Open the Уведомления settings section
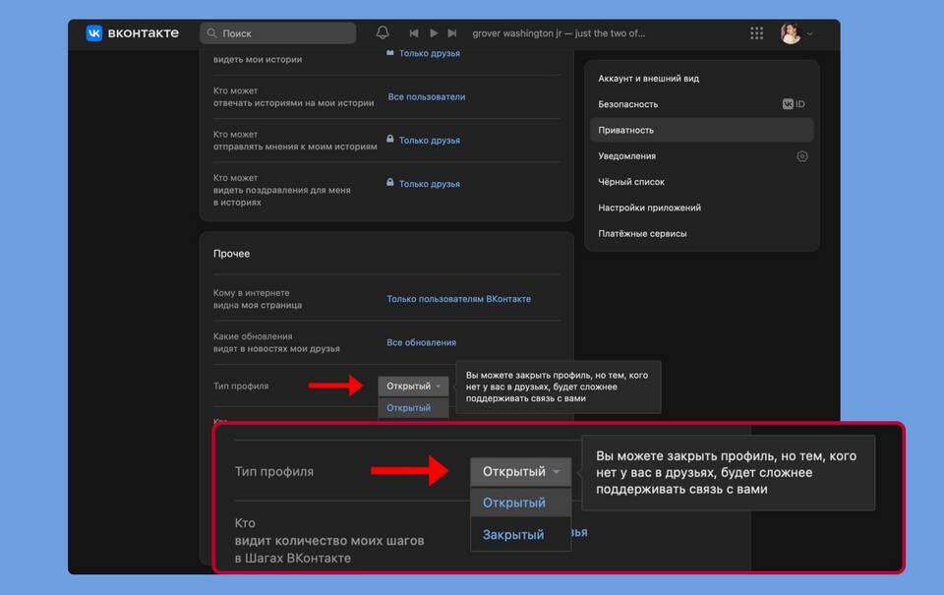Screen dimensions: 944x595 [626, 156]
